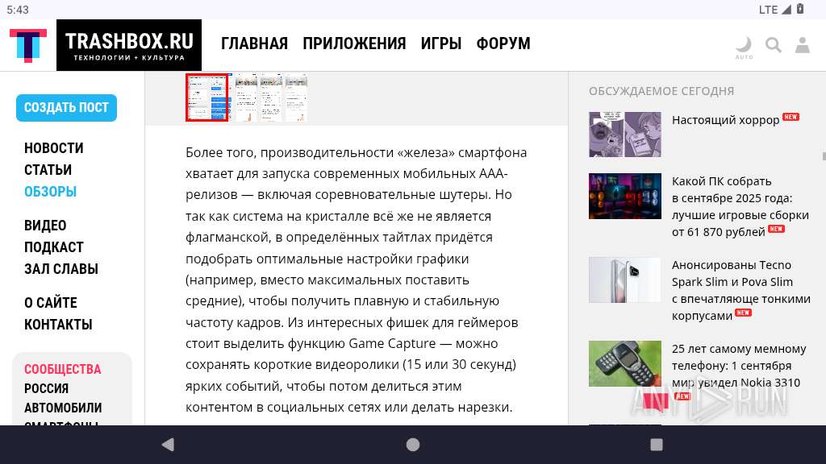This screenshot has width=826, height=464.
Task: Select the second gallery screenshot thumbnail
Action: coord(246,97)
